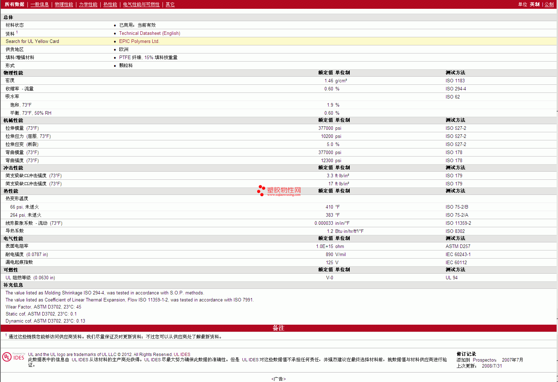Select the ISO 11359-2 test method
This screenshot has width=558, height=382.
coord(458,223)
